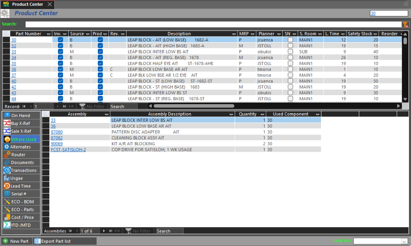The width and height of the screenshot is (411, 246).
Task: Click the New Part button
Action: (16, 241)
